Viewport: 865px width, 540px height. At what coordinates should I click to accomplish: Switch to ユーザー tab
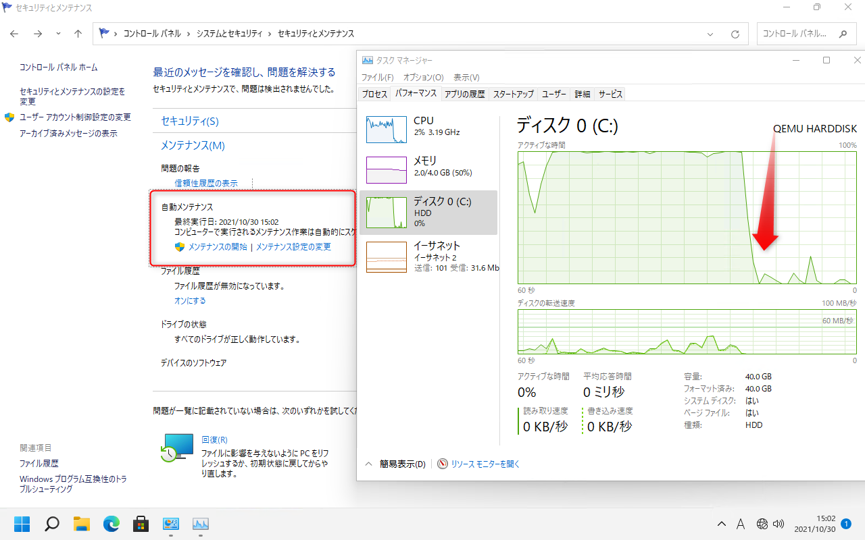pos(554,94)
